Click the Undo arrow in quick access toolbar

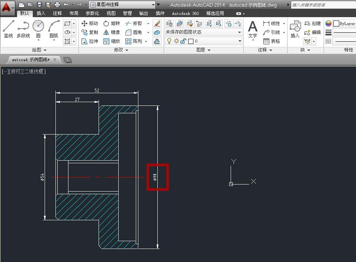pos(66,4)
